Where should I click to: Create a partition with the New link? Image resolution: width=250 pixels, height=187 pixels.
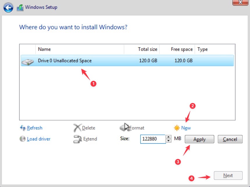pos(186,128)
